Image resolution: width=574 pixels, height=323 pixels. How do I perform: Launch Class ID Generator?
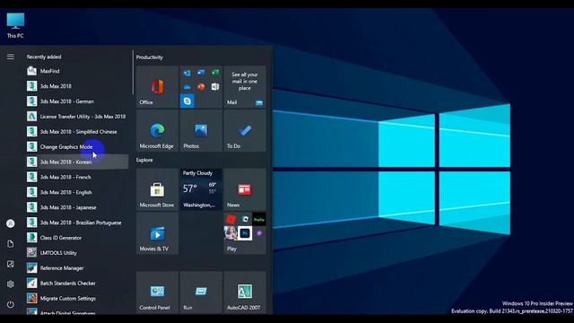(77, 238)
